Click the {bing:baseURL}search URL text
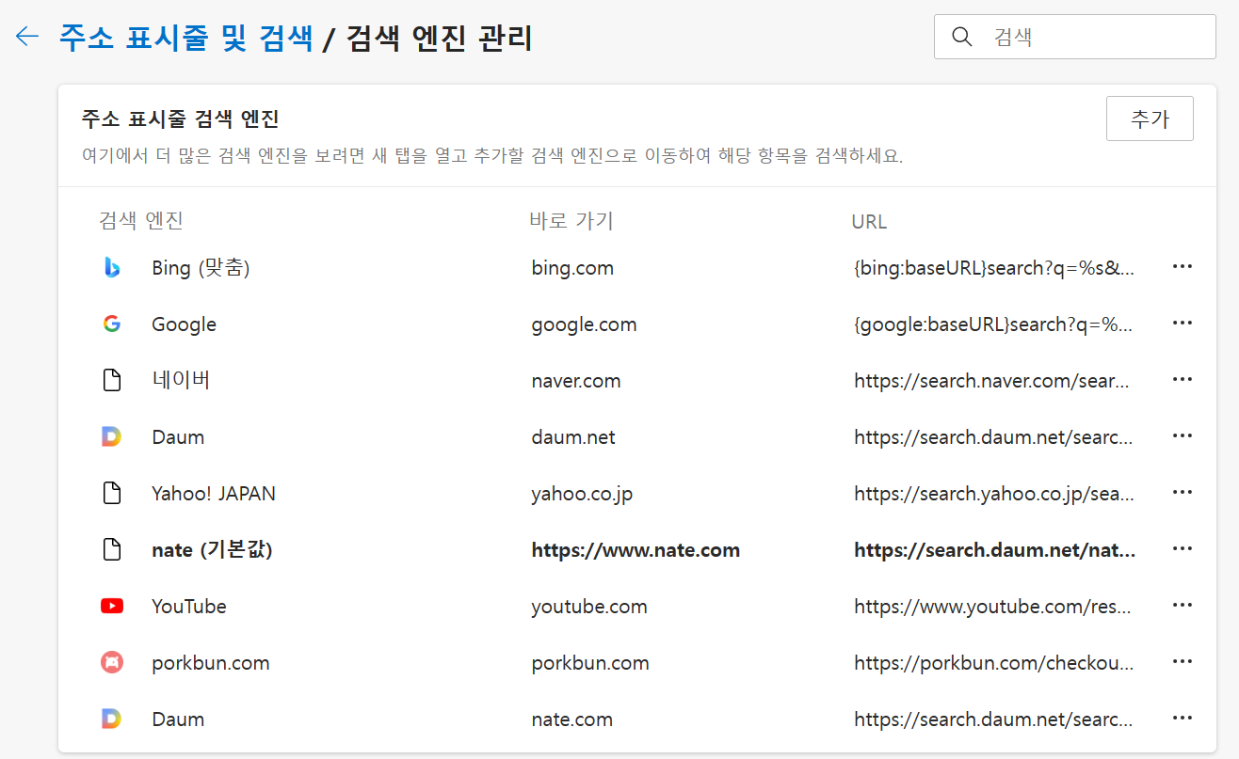Viewport: 1239px width, 759px height. 993,268
